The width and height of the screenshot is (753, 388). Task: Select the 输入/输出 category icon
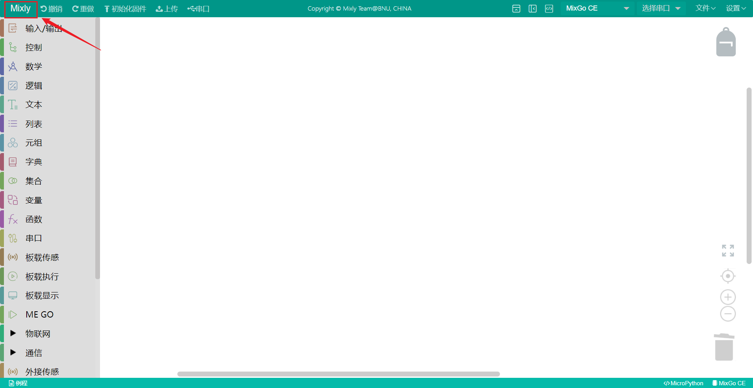click(13, 28)
